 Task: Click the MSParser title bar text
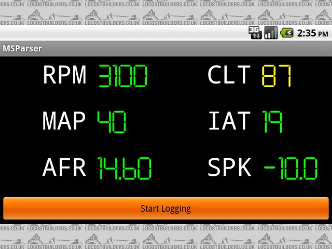coord(22,48)
